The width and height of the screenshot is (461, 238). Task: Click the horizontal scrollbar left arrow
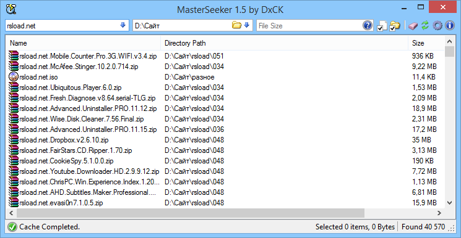[11, 213]
